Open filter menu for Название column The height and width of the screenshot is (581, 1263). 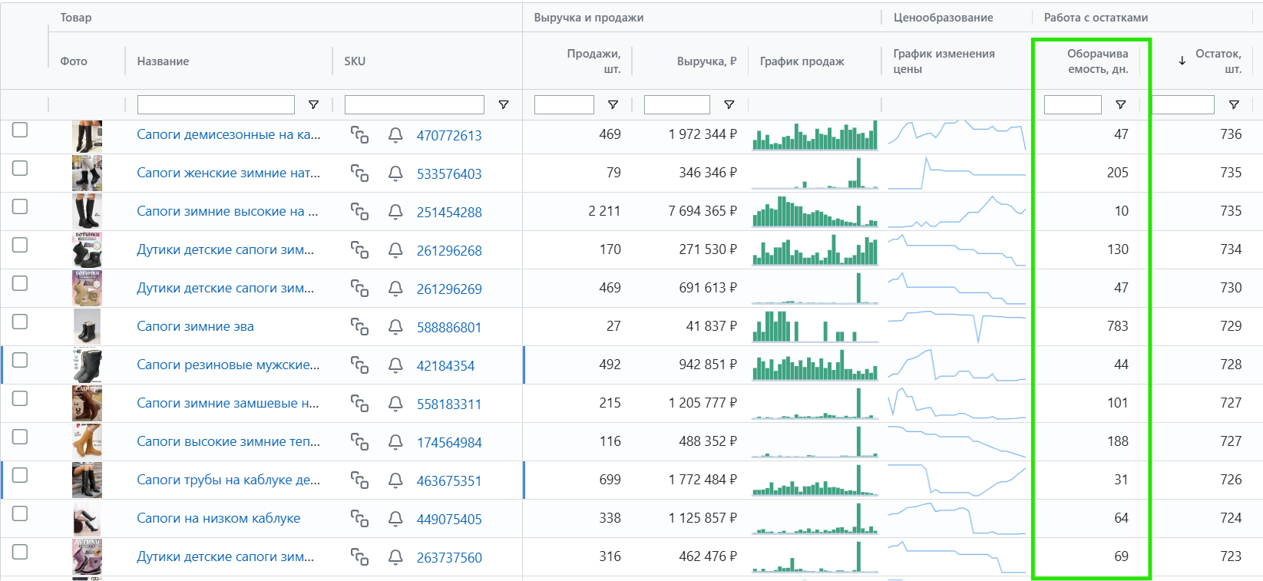(x=313, y=104)
